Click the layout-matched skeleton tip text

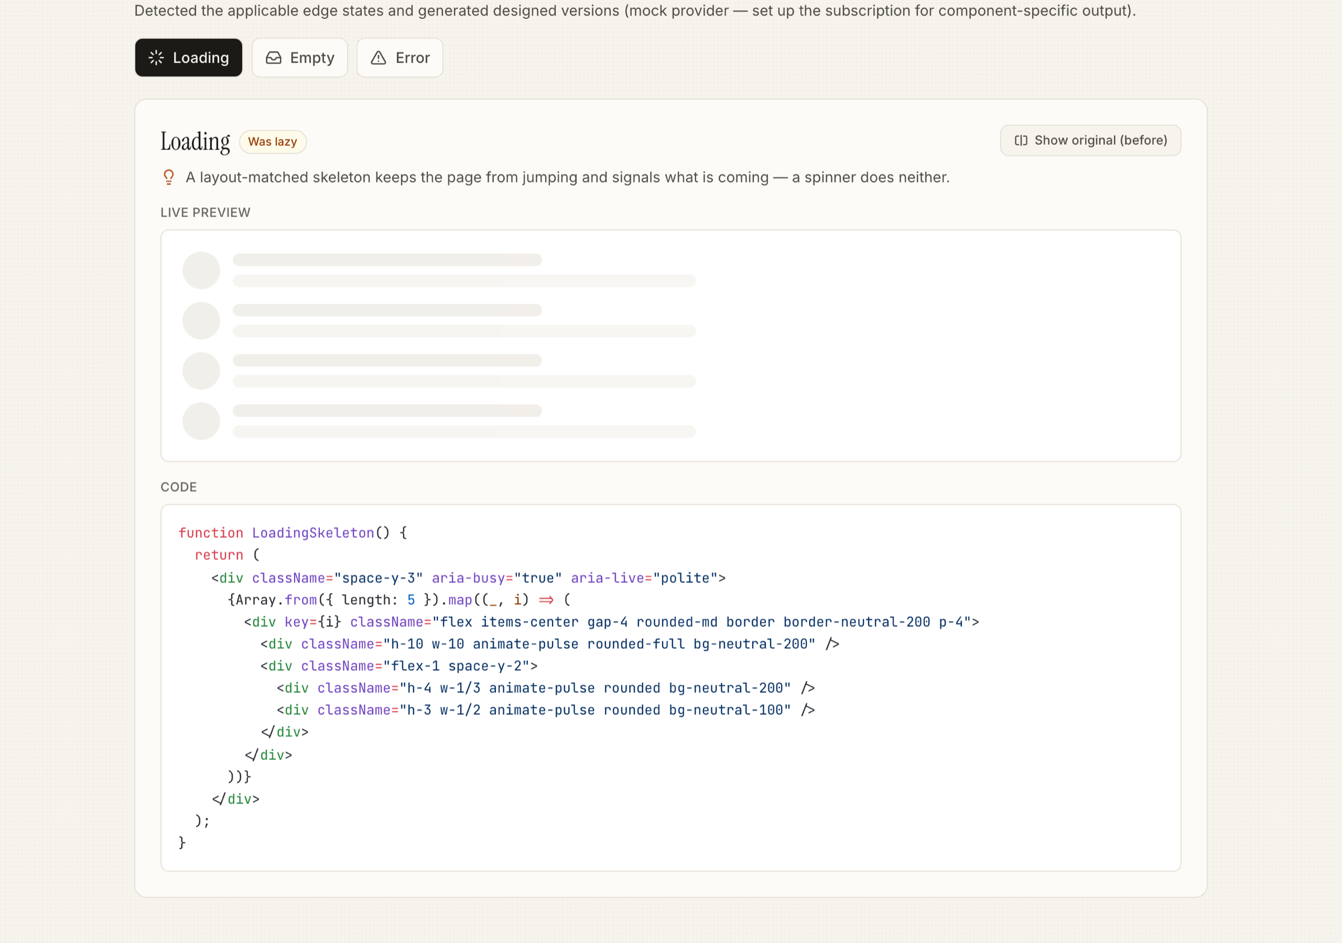click(568, 177)
